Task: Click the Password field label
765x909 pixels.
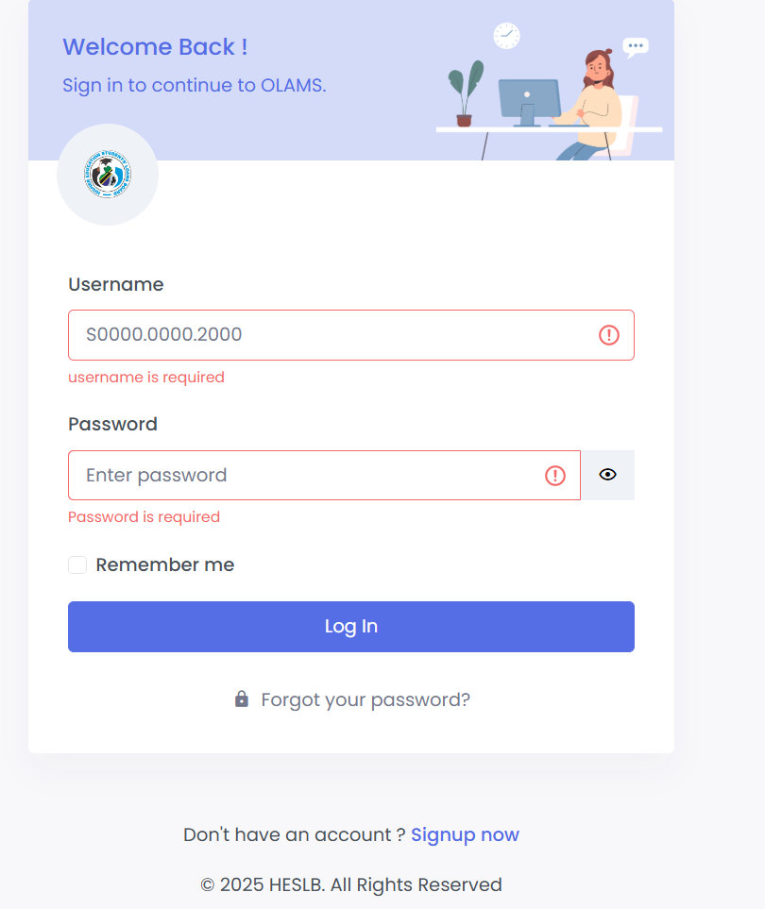Action: 112,424
